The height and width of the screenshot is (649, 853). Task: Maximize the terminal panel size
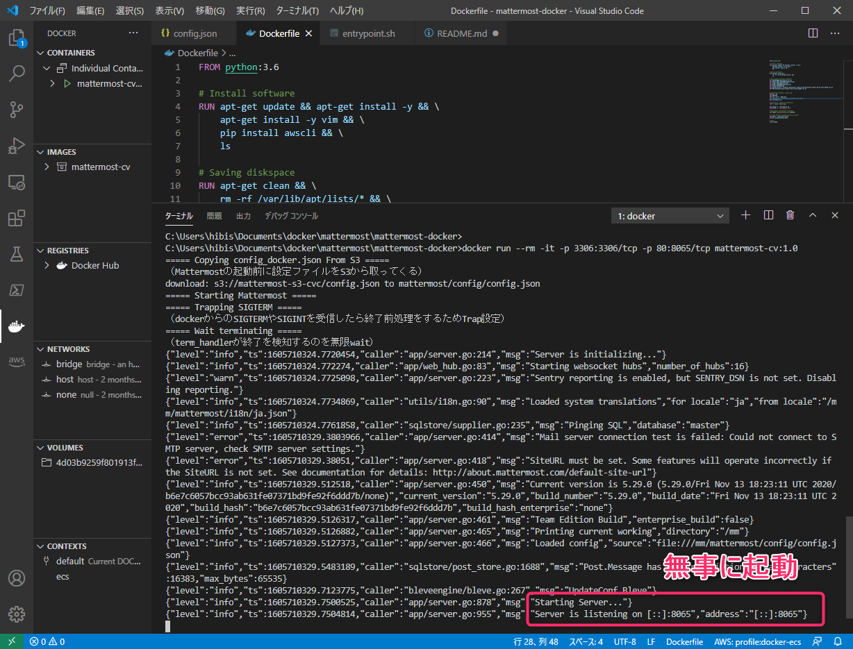[813, 216]
